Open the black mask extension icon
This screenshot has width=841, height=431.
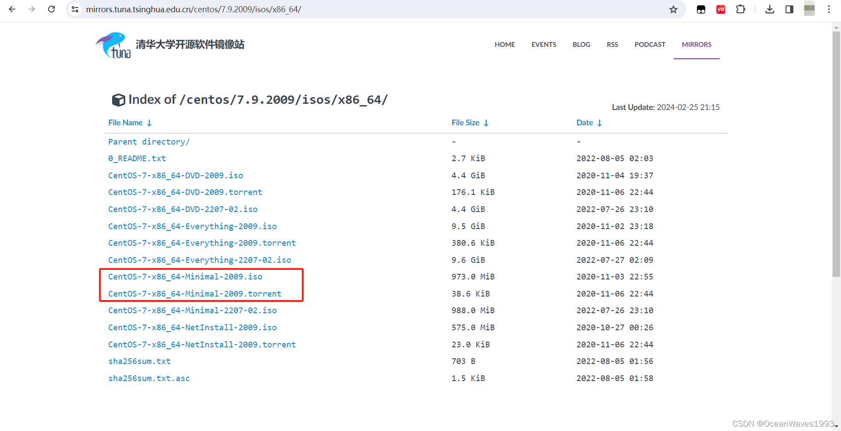pos(701,9)
